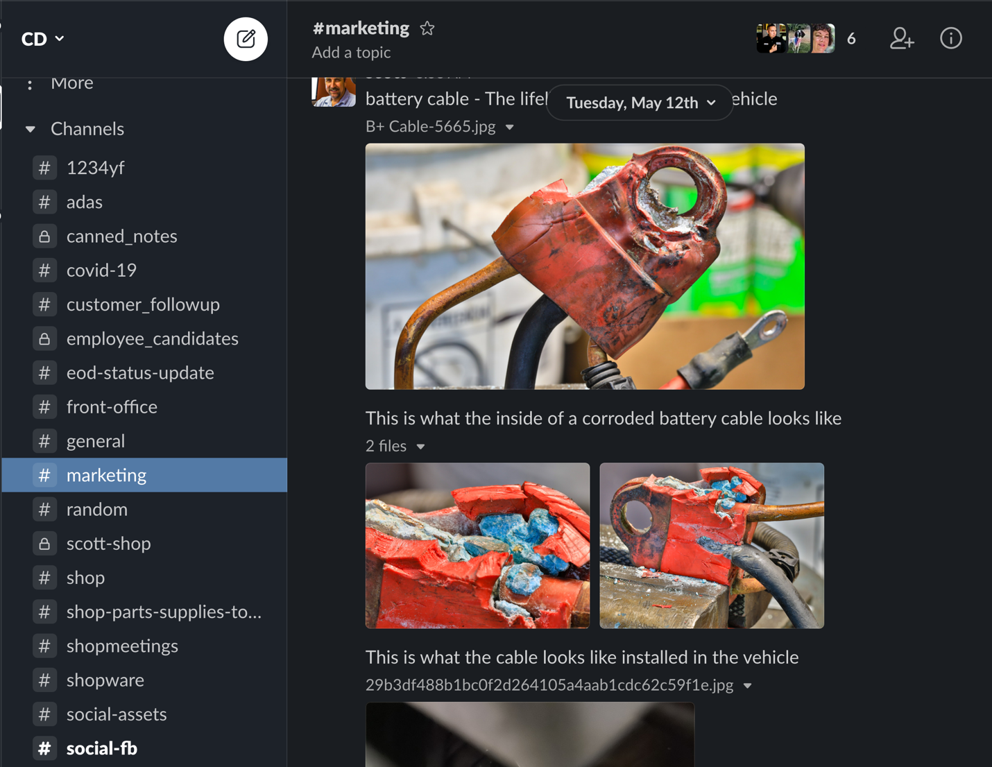Click the More sidebar item
This screenshot has height=767, width=992.
(x=72, y=83)
